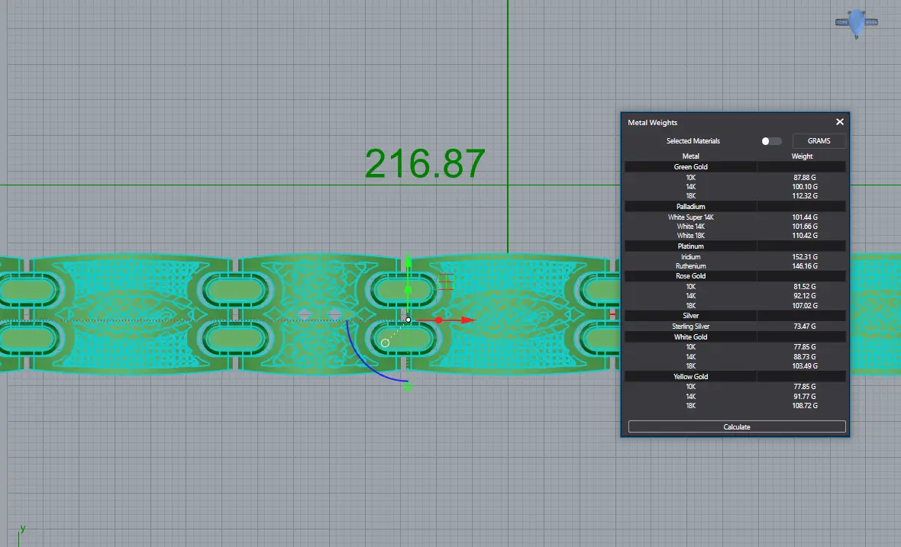Toggle the Selected Materials switch
Screen dimensions: 901x547
pyautogui.click(x=771, y=141)
